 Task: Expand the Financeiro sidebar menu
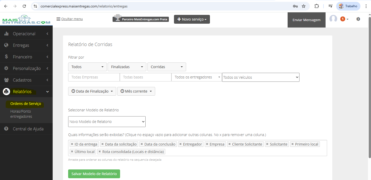pyautogui.click(x=26, y=57)
